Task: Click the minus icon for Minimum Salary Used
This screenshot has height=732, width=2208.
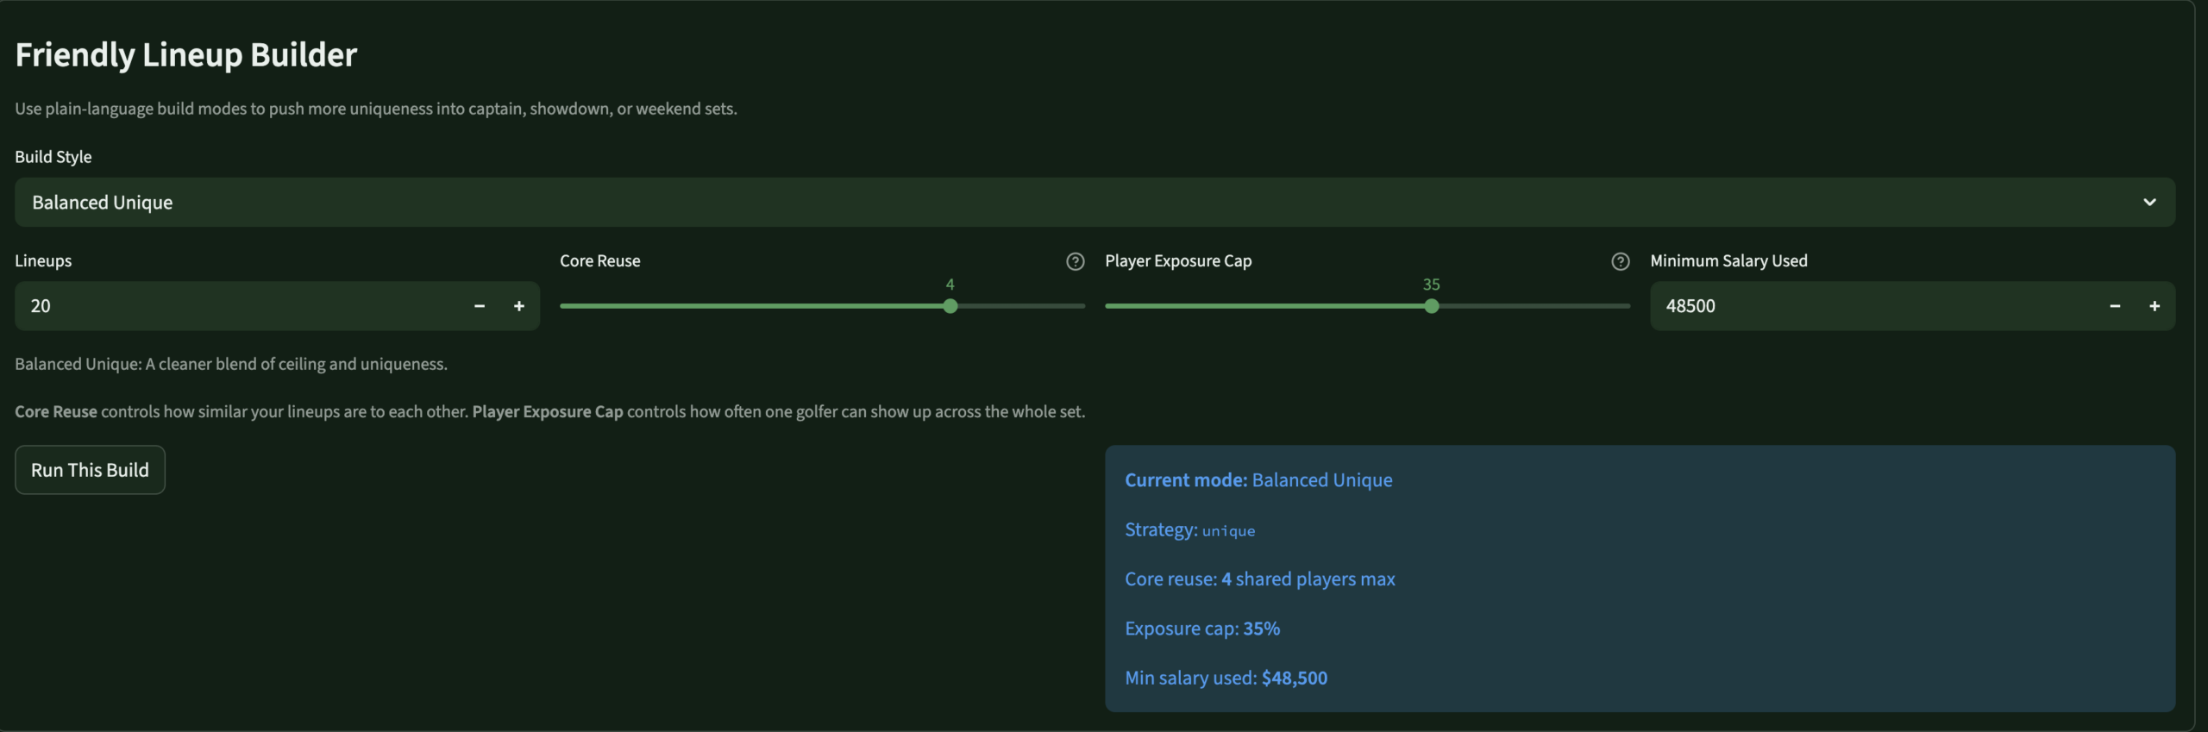Action: pyautogui.click(x=2114, y=306)
